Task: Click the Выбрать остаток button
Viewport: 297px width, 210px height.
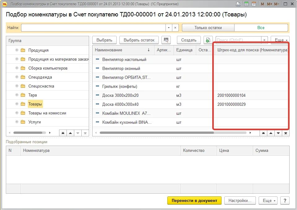Action: pos(139,40)
